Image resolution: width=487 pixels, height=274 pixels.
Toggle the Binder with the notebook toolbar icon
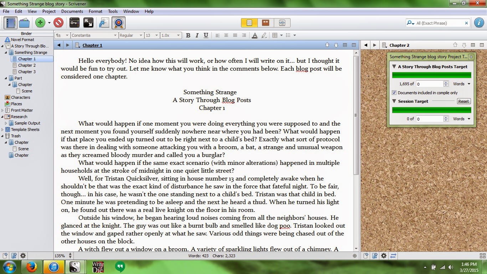11,23
